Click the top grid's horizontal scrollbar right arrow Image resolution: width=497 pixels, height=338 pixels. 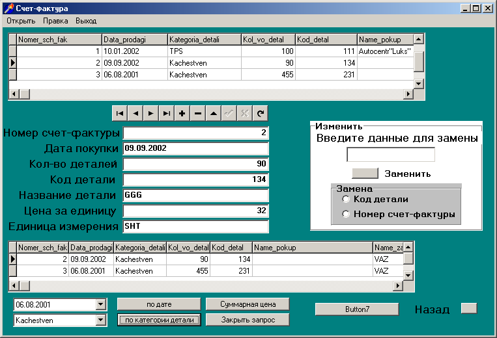[408, 94]
